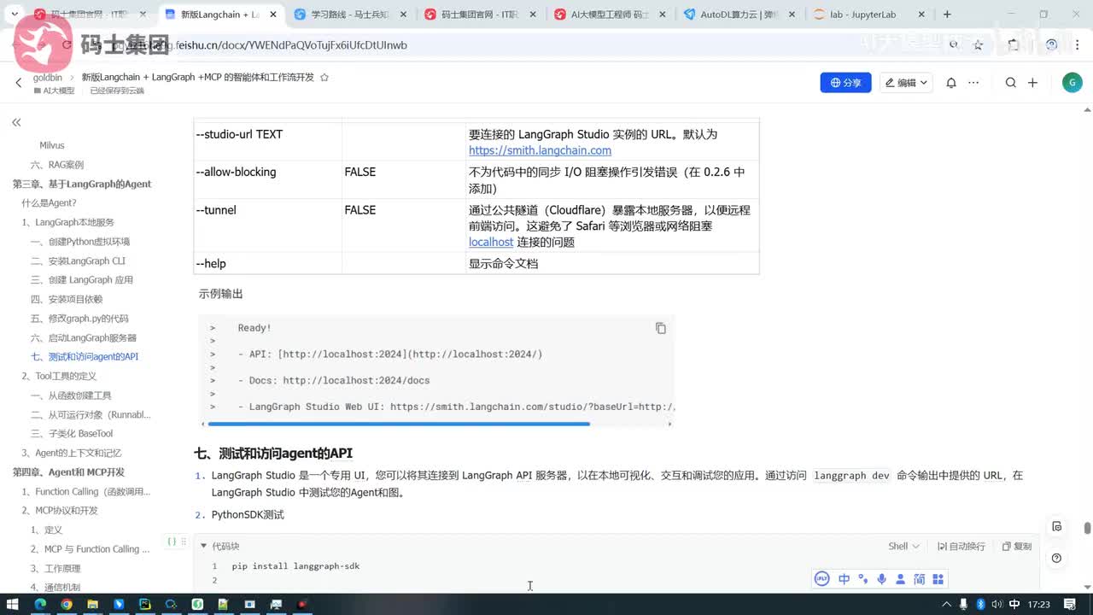Image resolution: width=1093 pixels, height=615 pixels.
Task: Go to outline 四、安装项目依赖
Action: pyautogui.click(x=67, y=299)
